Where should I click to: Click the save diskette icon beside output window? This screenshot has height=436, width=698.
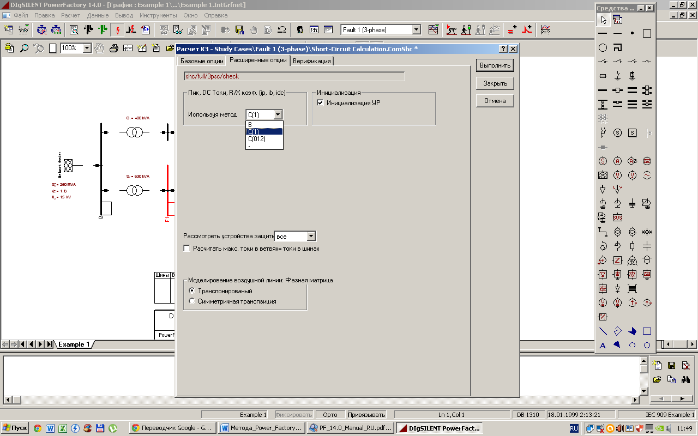[671, 365]
